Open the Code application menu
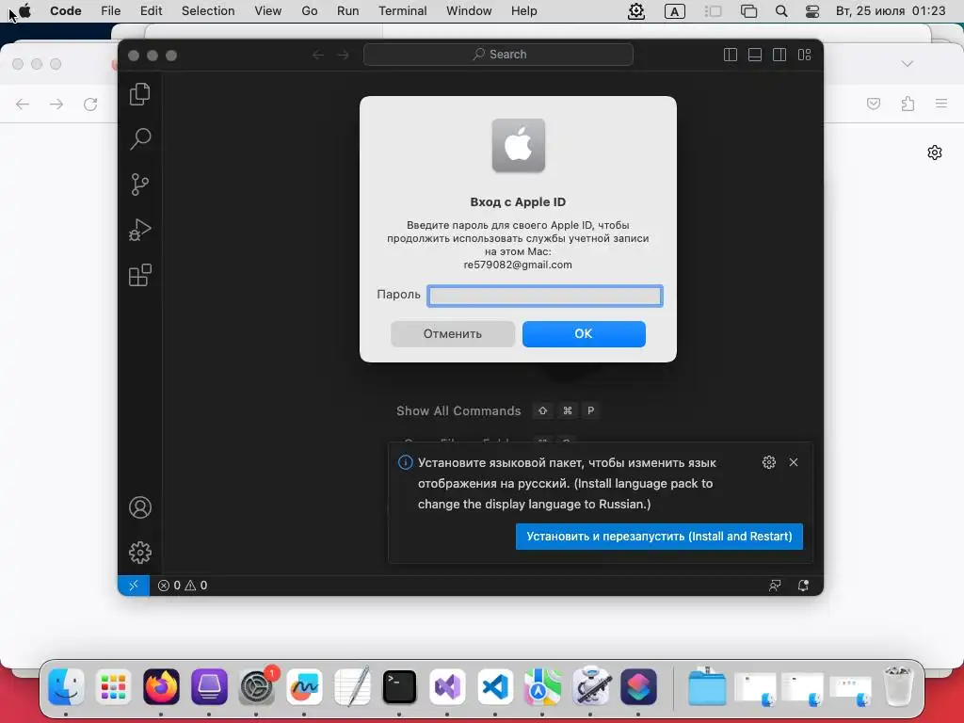Viewport: 964px width, 723px height. coord(66,11)
